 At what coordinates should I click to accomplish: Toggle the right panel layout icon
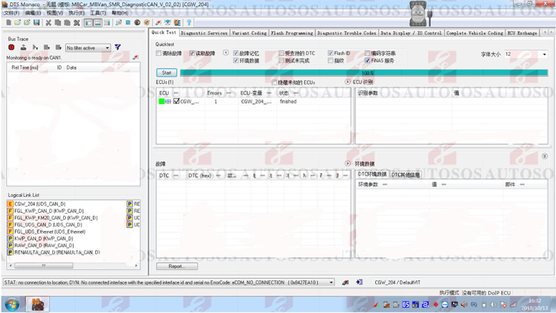coord(107,23)
